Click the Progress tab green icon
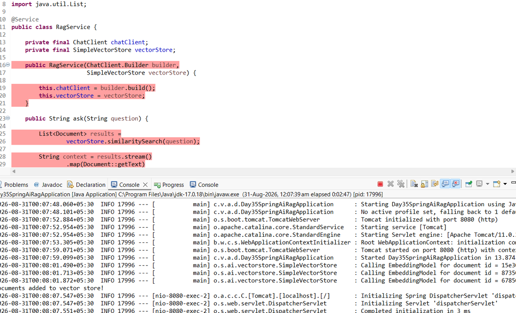The image size is (516, 313). (157, 185)
